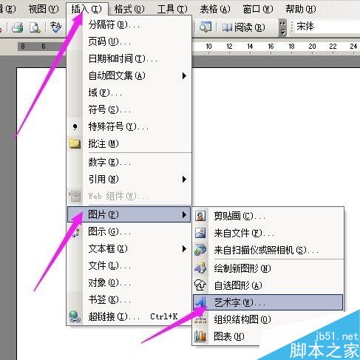Click 自选图形 AutoShapes icon
This screenshot has height=360, width=360.
200,285
